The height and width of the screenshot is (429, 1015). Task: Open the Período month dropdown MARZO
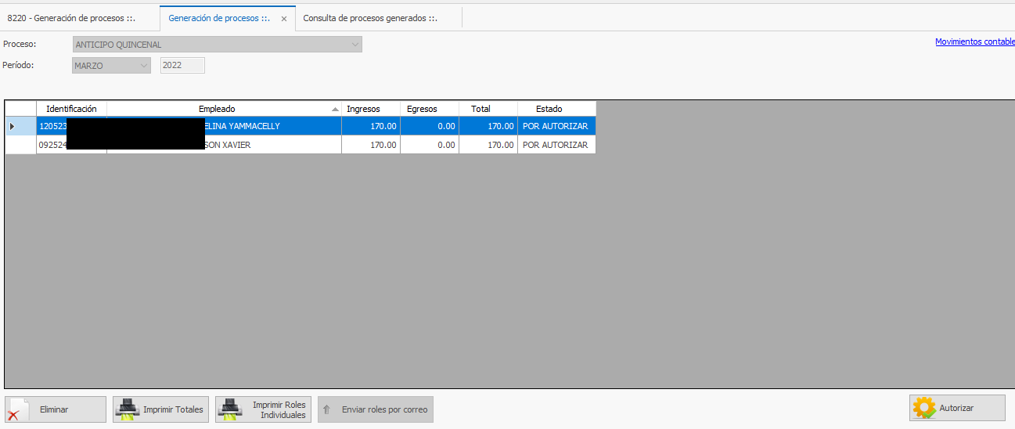coord(144,66)
